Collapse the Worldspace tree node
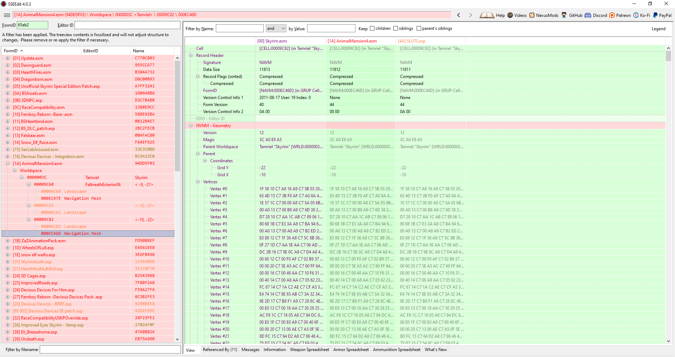Viewport: 675px width, 357px height. [x=14, y=171]
